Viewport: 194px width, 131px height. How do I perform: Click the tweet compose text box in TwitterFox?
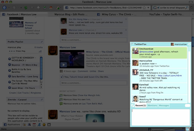(x=161, y=117)
